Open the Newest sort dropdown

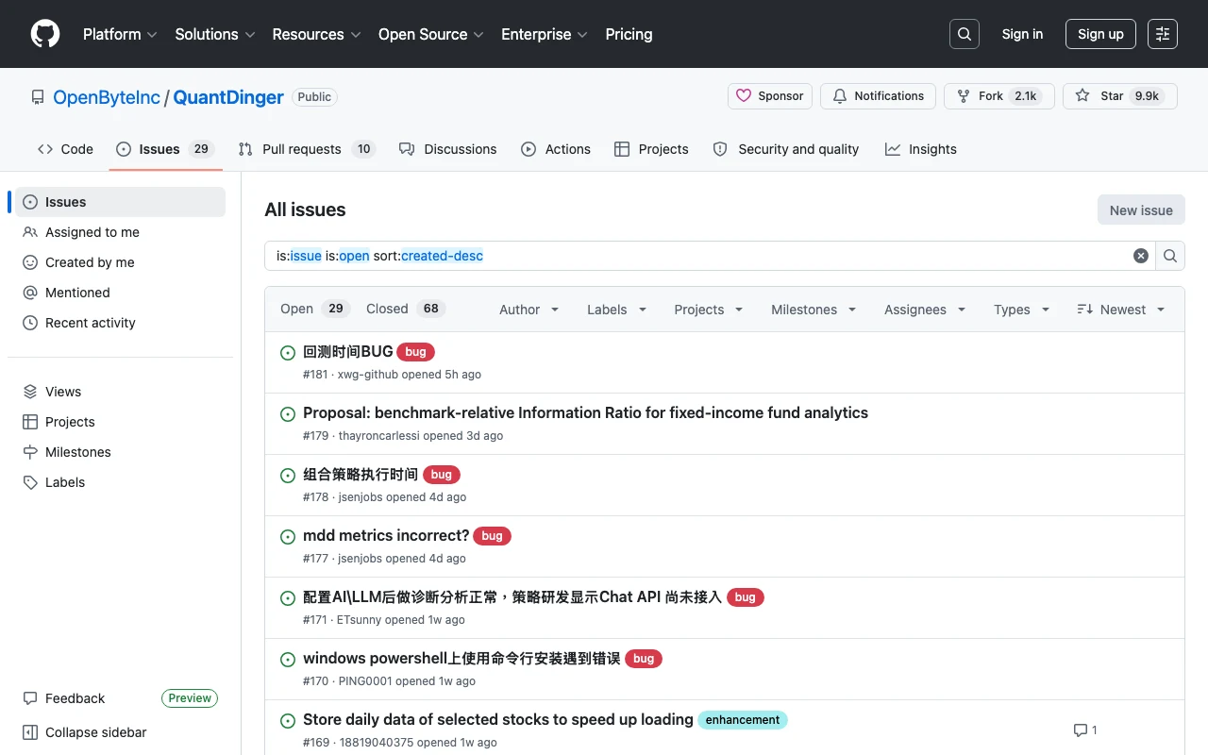(x=1121, y=310)
